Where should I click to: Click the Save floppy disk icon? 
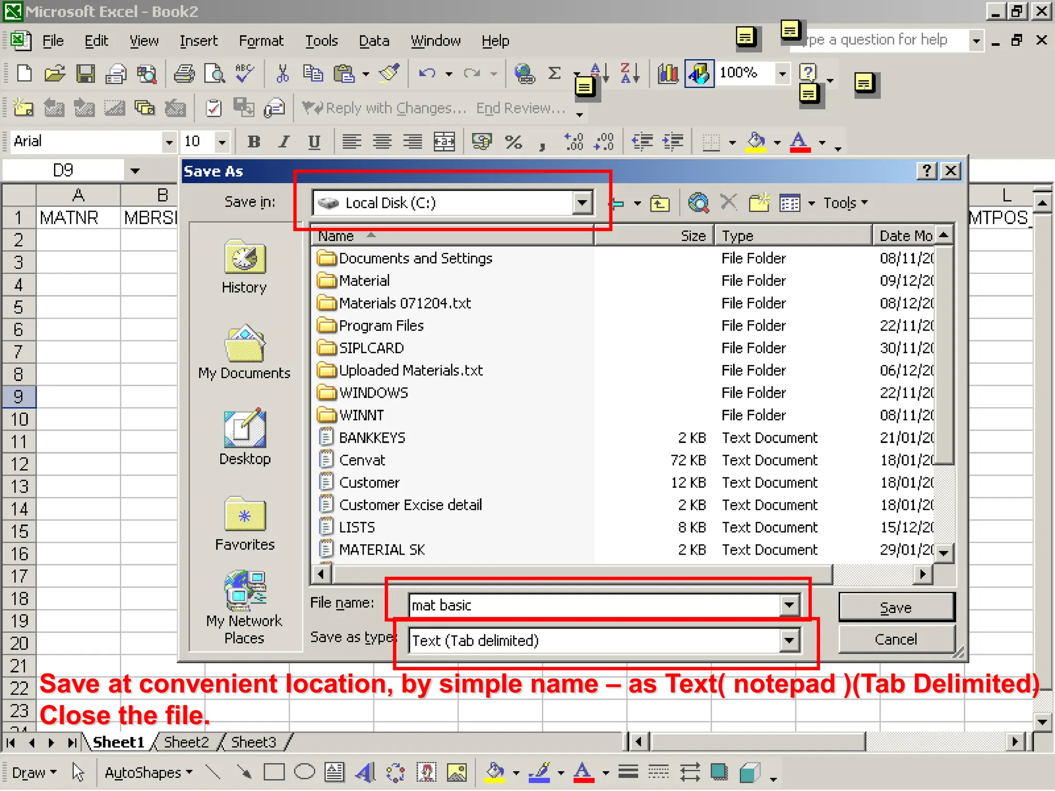[x=86, y=74]
